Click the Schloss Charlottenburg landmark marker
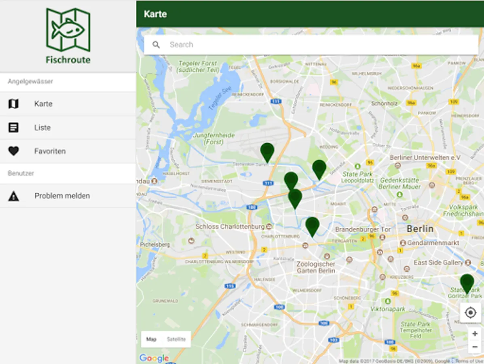 [269, 226]
